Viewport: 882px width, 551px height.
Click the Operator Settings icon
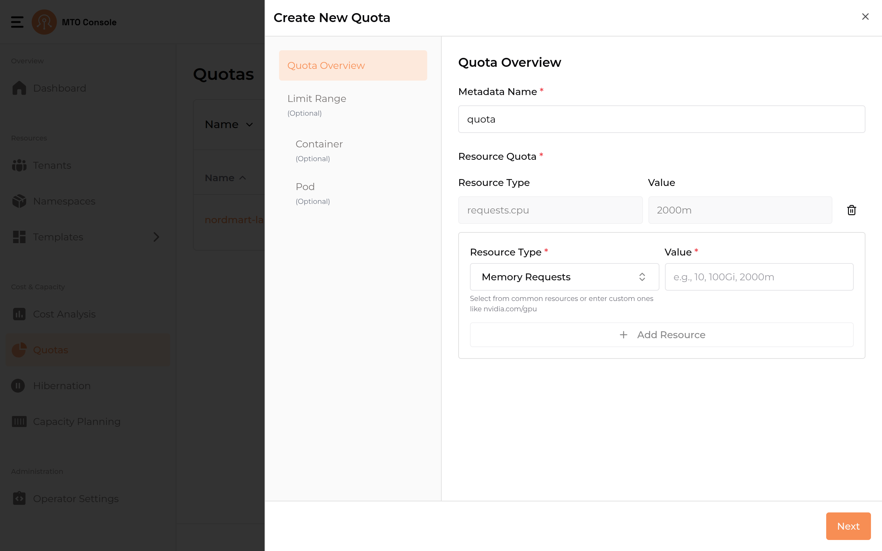19,499
